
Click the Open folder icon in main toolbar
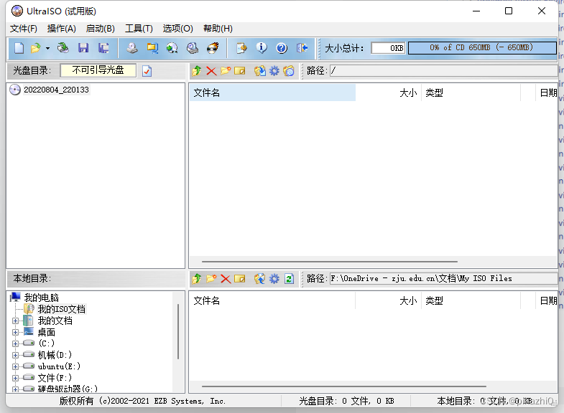[x=36, y=48]
